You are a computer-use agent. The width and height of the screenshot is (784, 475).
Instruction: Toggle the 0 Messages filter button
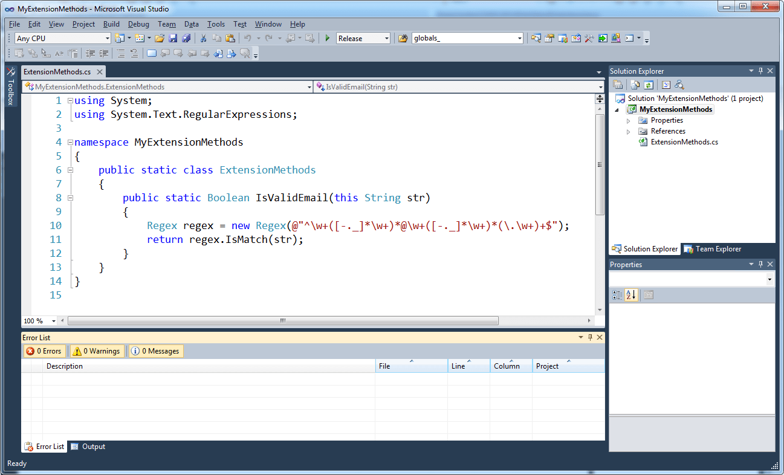click(x=155, y=351)
